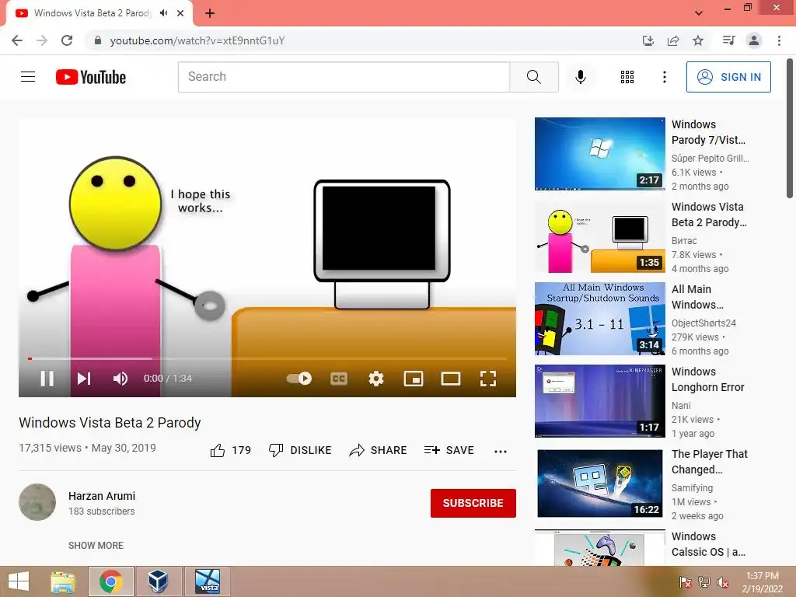Expand description with SHOW MORE
Viewport: 796px width, 597px height.
(x=96, y=545)
